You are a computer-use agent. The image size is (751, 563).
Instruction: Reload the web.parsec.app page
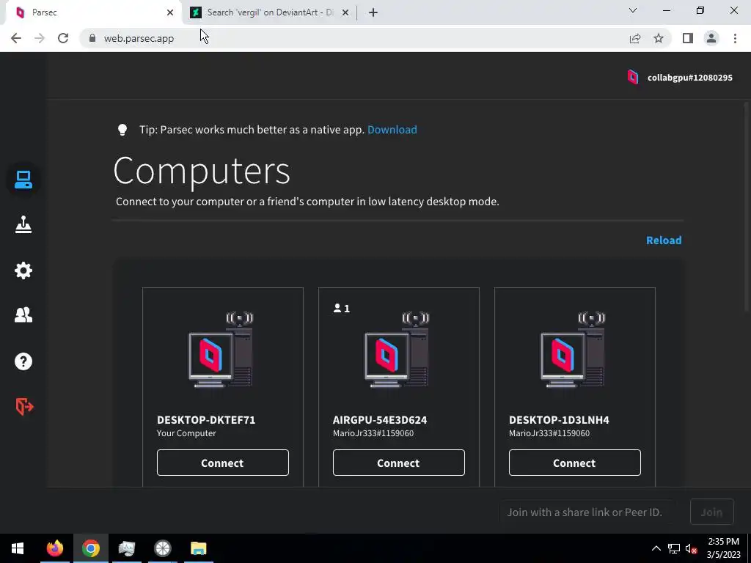point(63,38)
